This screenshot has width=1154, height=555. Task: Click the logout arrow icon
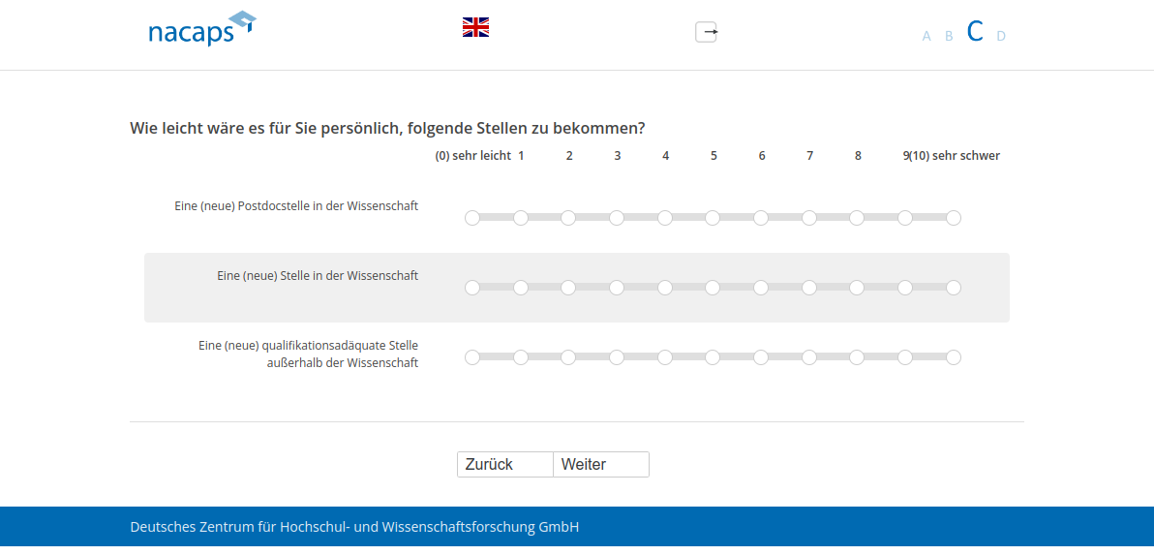pyautogui.click(x=707, y=32)
